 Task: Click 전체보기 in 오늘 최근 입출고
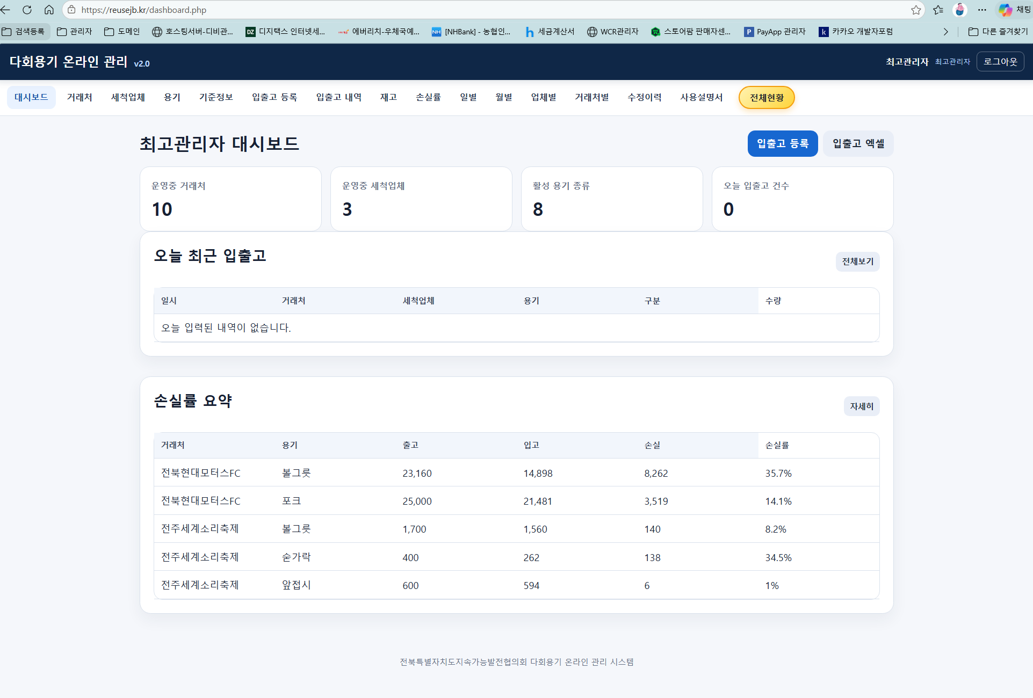click(858, 261)
